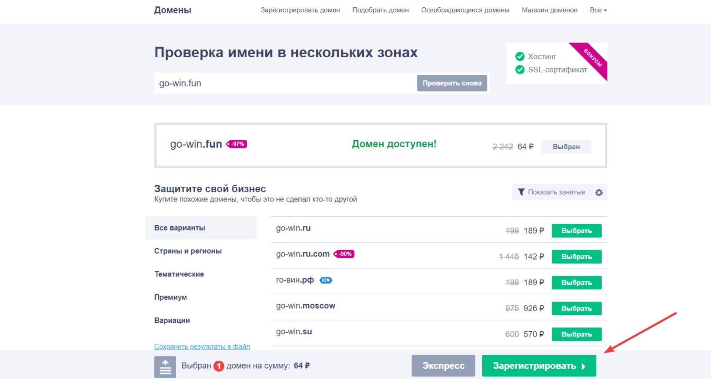Viewport: 711px width, 379px height.
Task: Click the go-win.su domain name
Action: pyautogui.click(x=294, y=332)
